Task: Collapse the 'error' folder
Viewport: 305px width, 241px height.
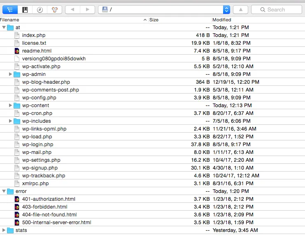Action: [x=4, y=191]
